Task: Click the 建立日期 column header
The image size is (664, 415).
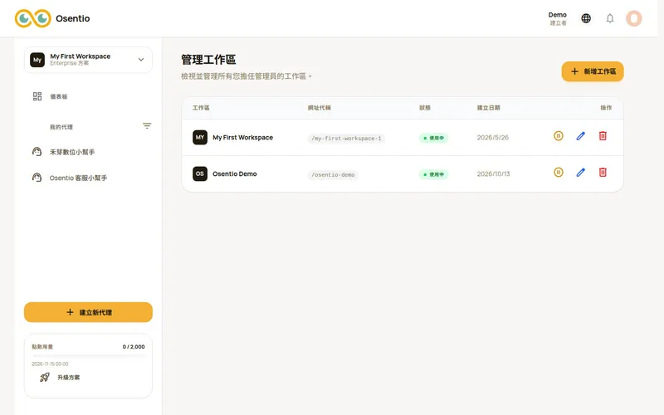Action: click(x=489, y=108)
